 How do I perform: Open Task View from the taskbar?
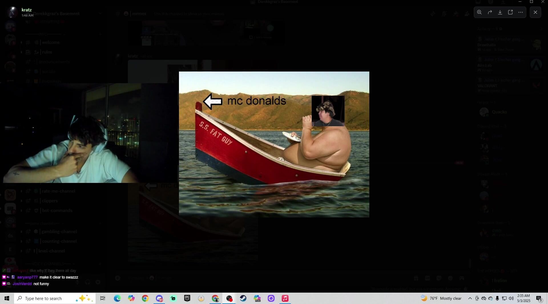point(103,298)
